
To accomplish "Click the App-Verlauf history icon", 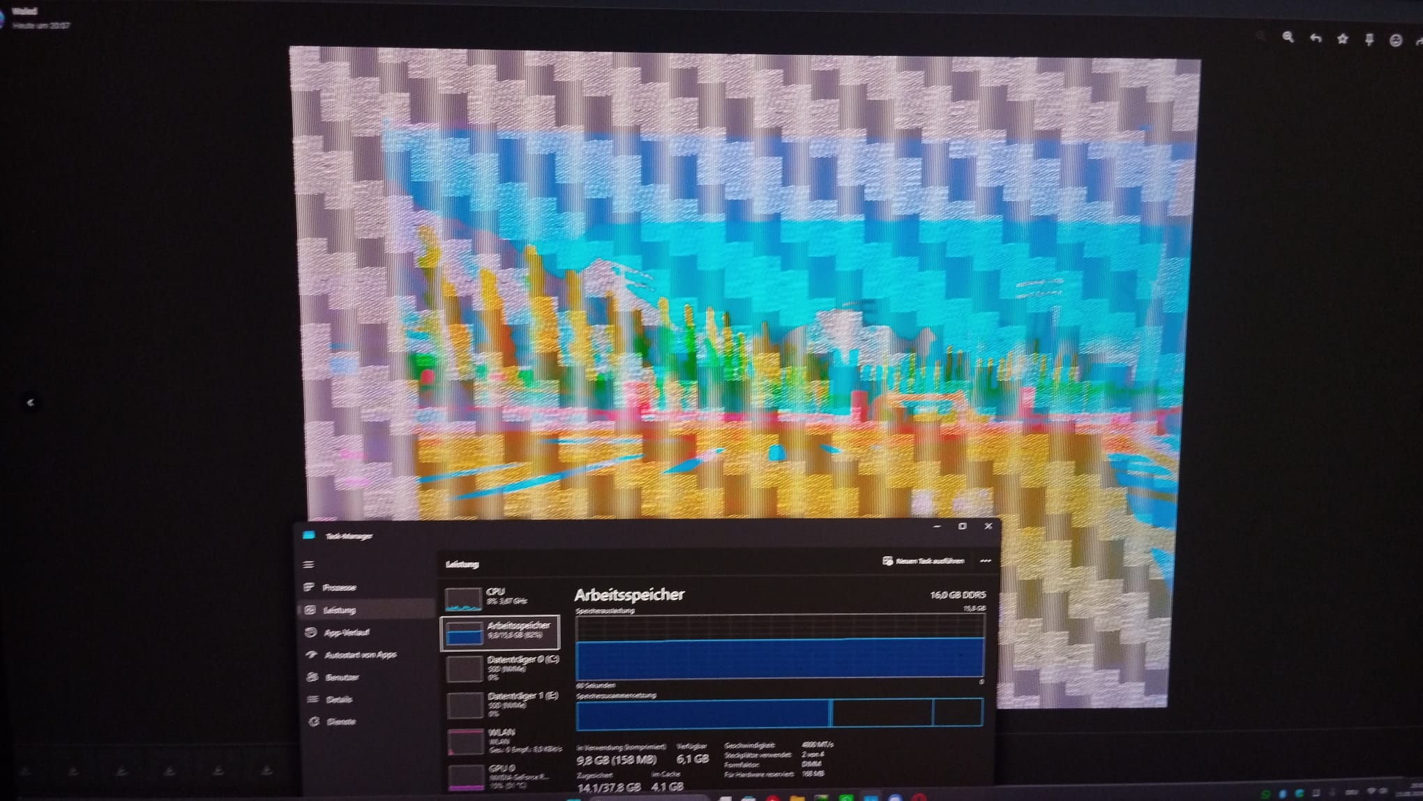I will pyautogui.click(x=311, y=632).
